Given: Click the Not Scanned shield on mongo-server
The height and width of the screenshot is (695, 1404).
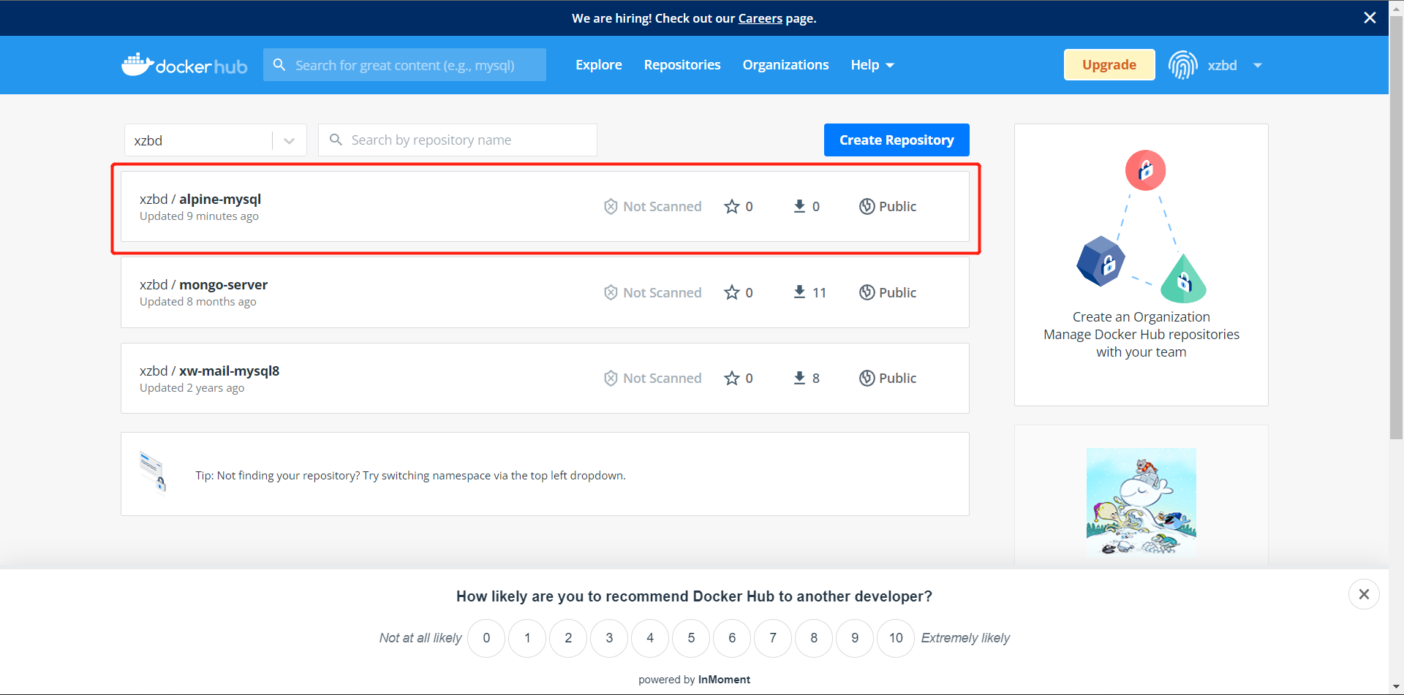Looking at the screenshot, I should point(611,292).
